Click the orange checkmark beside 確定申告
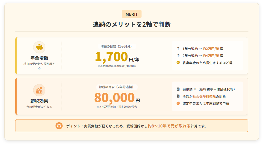This screenshot has height=144, width=263. tap(178, 103)
